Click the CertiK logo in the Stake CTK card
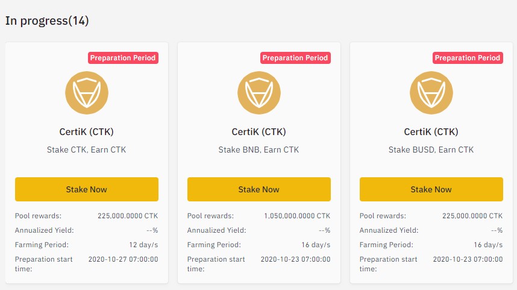Viewport: 517px width, 290px height. click(86, 93)
